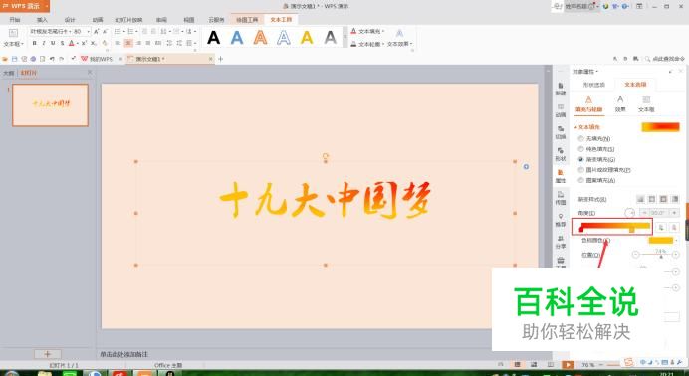Add new document tab with plus
The height and width of the screenshot is (376, 689).
221,59
